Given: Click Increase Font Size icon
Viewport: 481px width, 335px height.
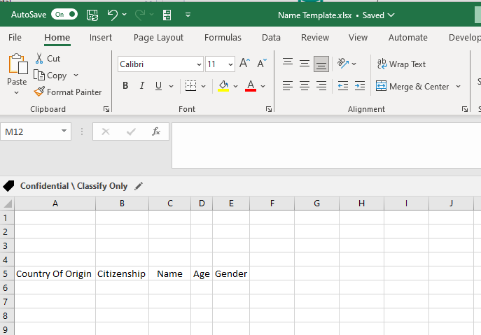Looking at the screenshot, I should click(244, 63).
